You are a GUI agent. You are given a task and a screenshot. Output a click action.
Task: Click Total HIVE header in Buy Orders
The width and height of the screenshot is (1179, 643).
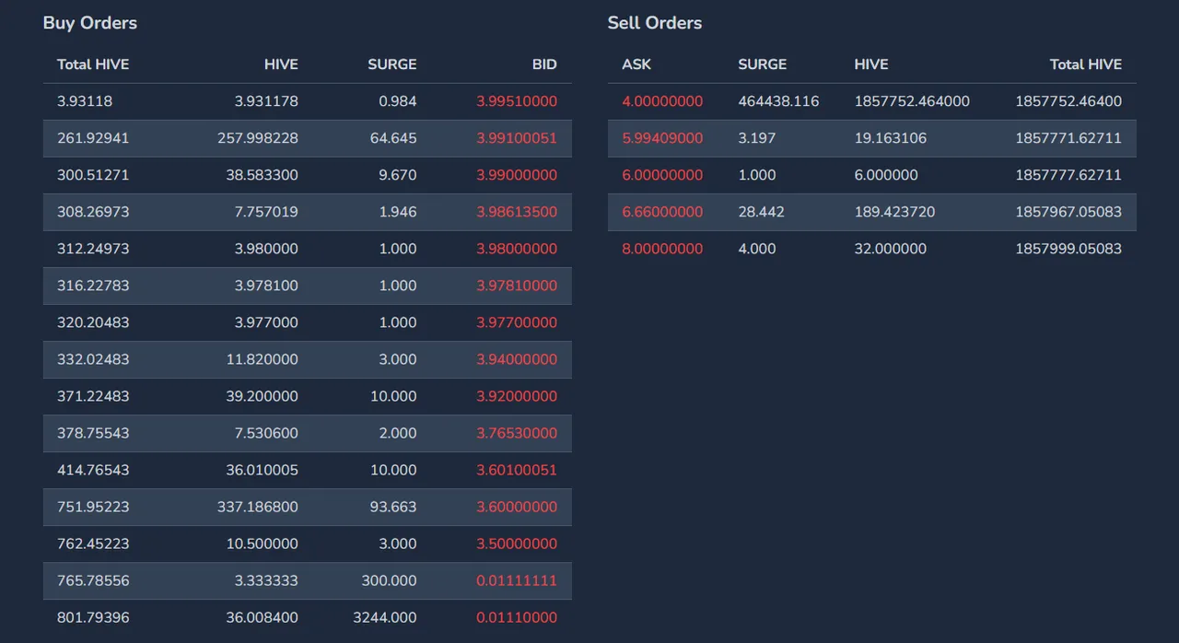pos(93,64)
